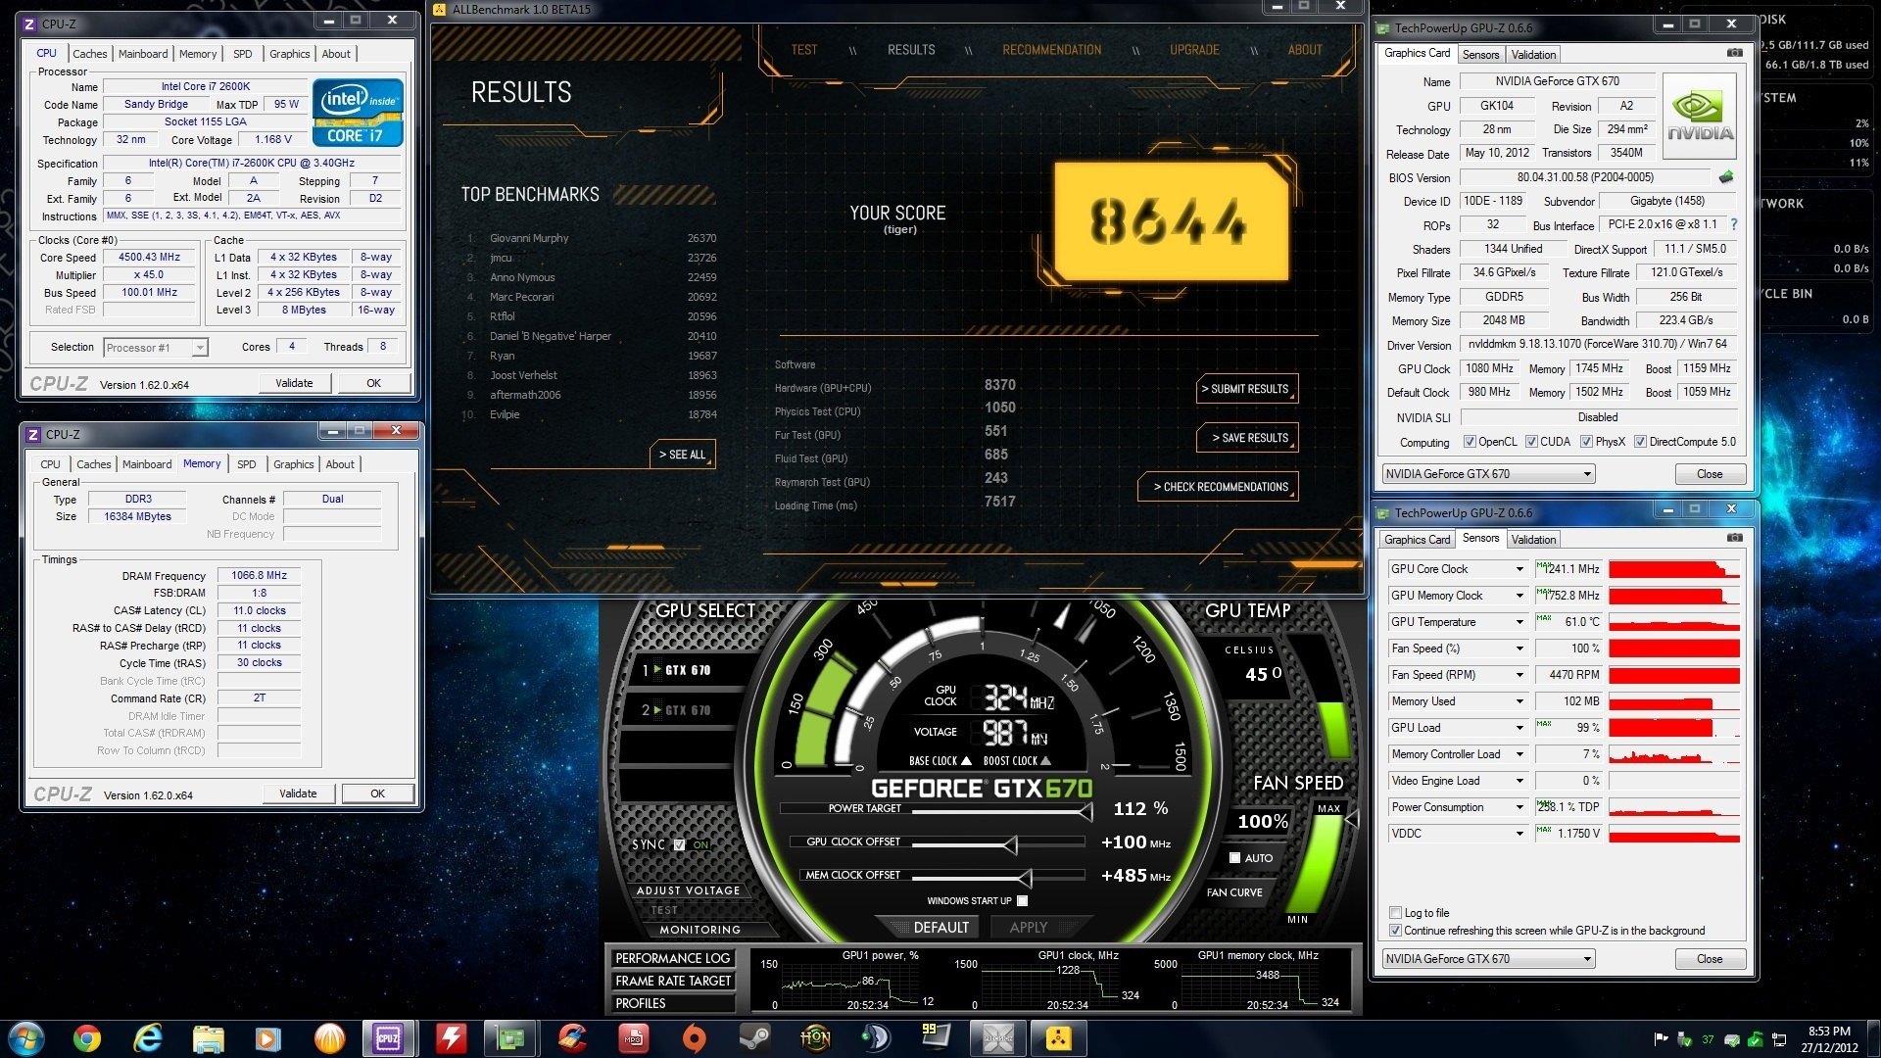Check the Windows Start Up box

[x=1023, y=901]
